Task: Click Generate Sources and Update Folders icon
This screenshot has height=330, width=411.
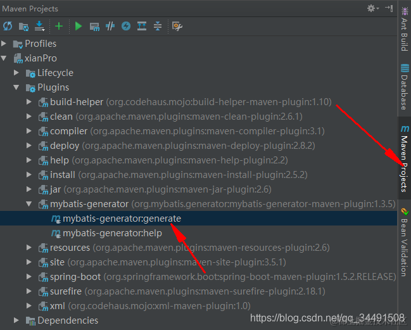Action: coord(23,26)
